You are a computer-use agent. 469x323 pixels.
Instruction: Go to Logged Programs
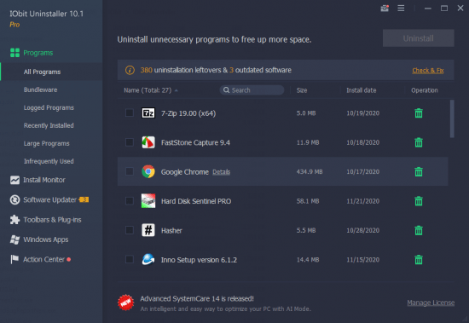pos(49,107)
